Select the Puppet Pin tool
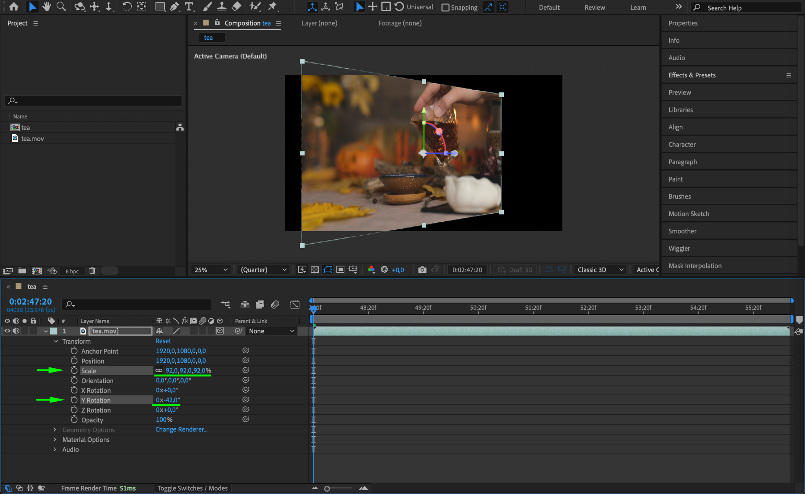805x494 pixels. (272, 7)
